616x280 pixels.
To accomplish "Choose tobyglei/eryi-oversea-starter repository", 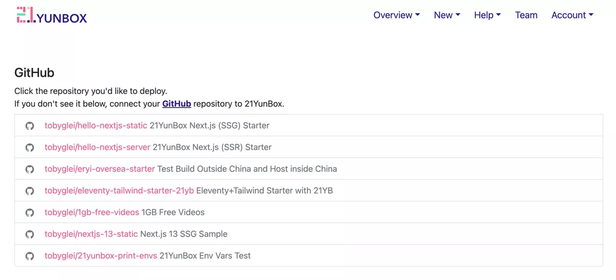I will click(x=100, y=168).
